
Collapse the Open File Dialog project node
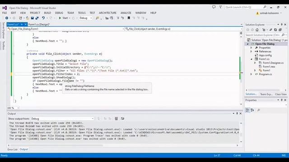pos(248,44)
